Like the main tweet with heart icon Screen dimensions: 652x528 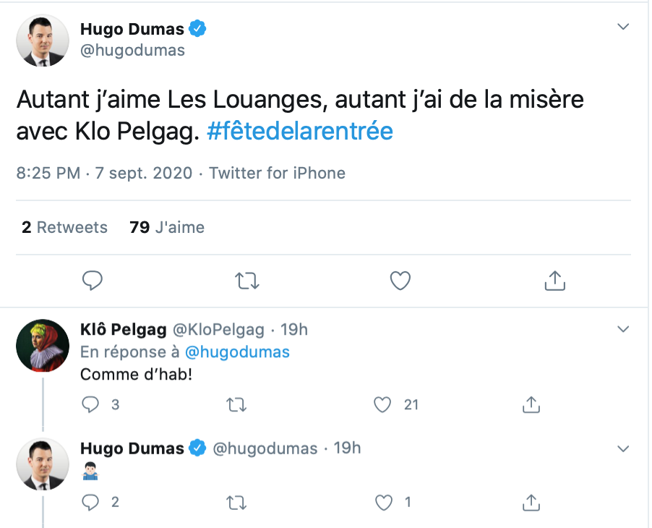(400, 280)
